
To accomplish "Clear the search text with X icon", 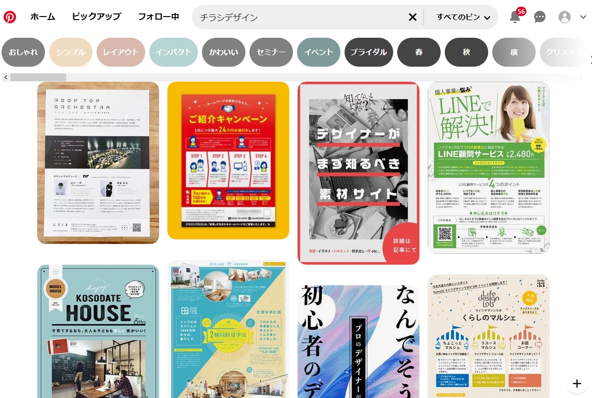I will click(412, 17).
